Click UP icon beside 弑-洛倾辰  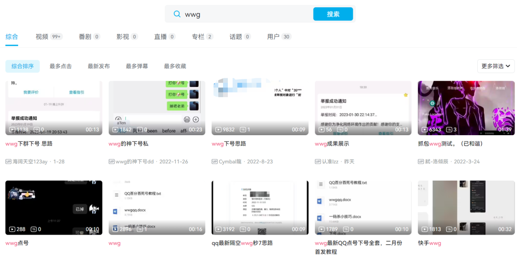(x=421, y=161)
